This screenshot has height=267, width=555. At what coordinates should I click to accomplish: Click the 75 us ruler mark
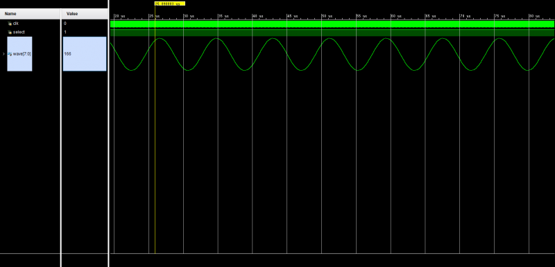pyautogui.click(x=499, y=16)
